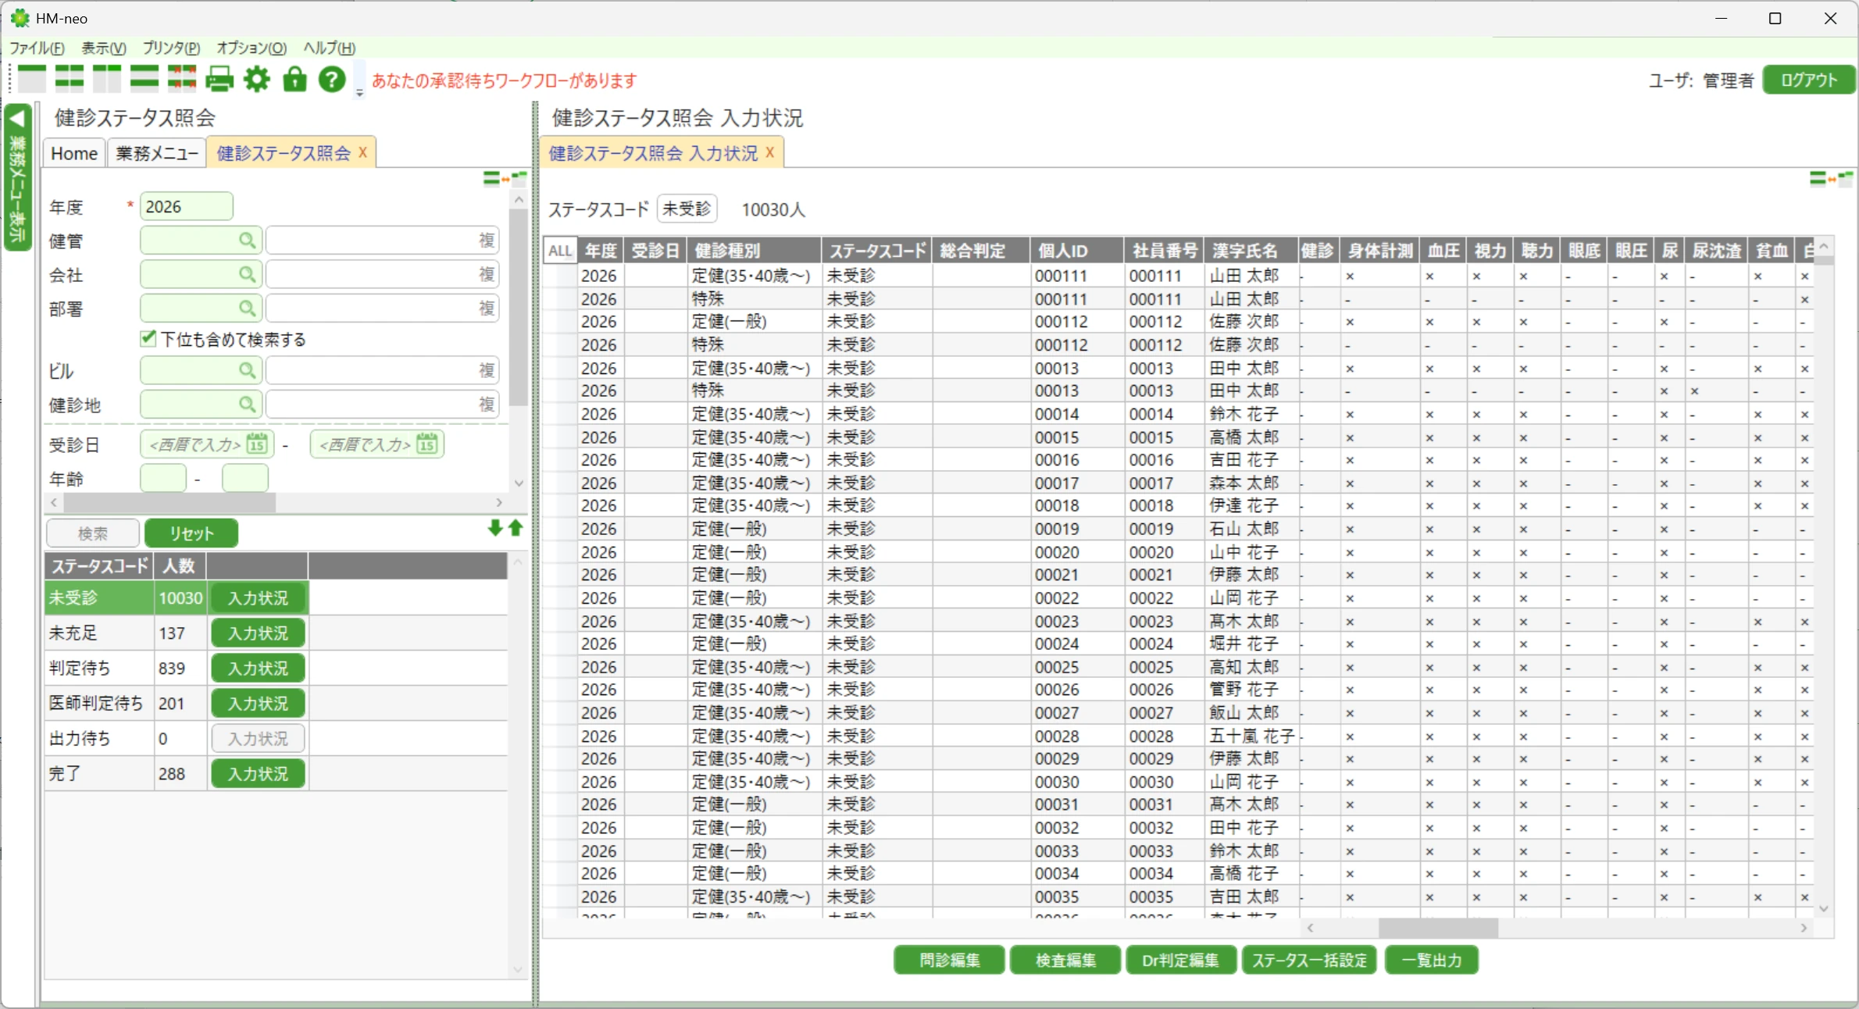Select the four-pane grid layout icon

pyautogui.click(x=69, y=79)
